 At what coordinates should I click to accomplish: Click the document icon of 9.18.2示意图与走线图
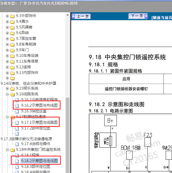[17, 161]
